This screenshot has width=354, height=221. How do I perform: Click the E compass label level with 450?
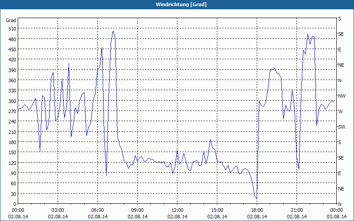tap(339, 50)
